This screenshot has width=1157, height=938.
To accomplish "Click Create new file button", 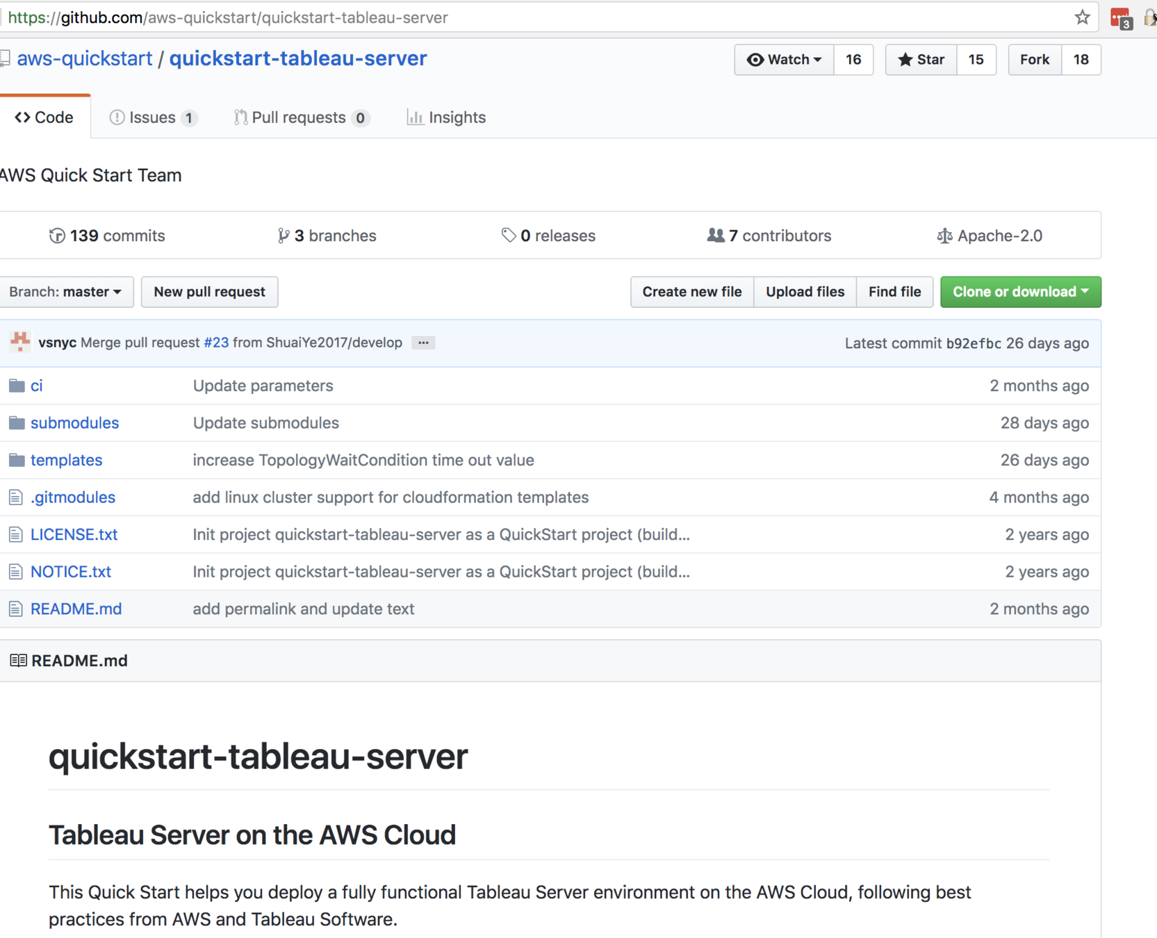I will coord(692,292).
